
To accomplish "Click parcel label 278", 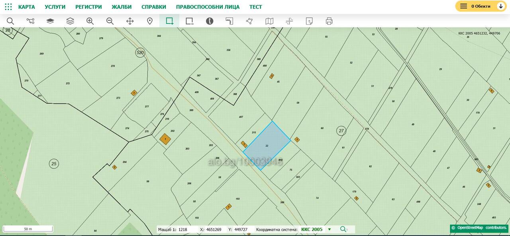I will [113, 66].
